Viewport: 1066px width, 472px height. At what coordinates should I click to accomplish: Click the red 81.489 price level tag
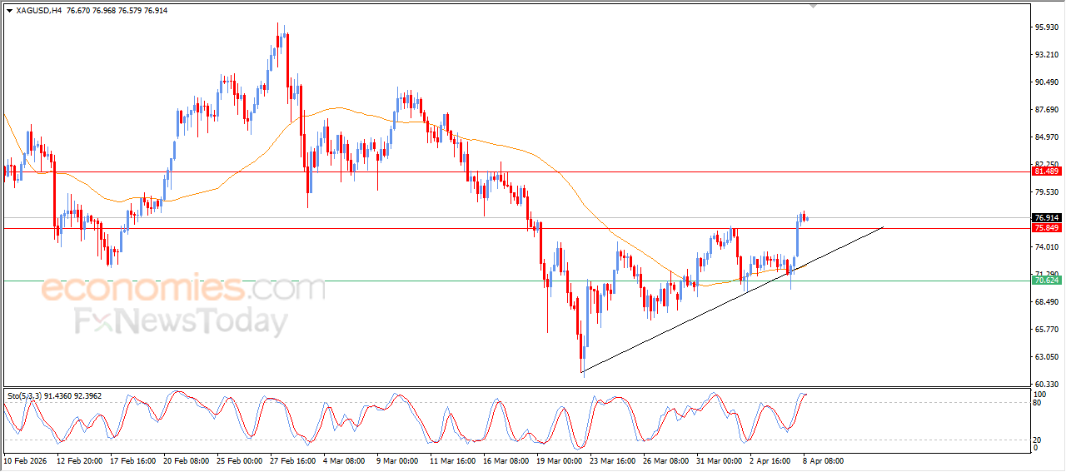pos(1046,171)
